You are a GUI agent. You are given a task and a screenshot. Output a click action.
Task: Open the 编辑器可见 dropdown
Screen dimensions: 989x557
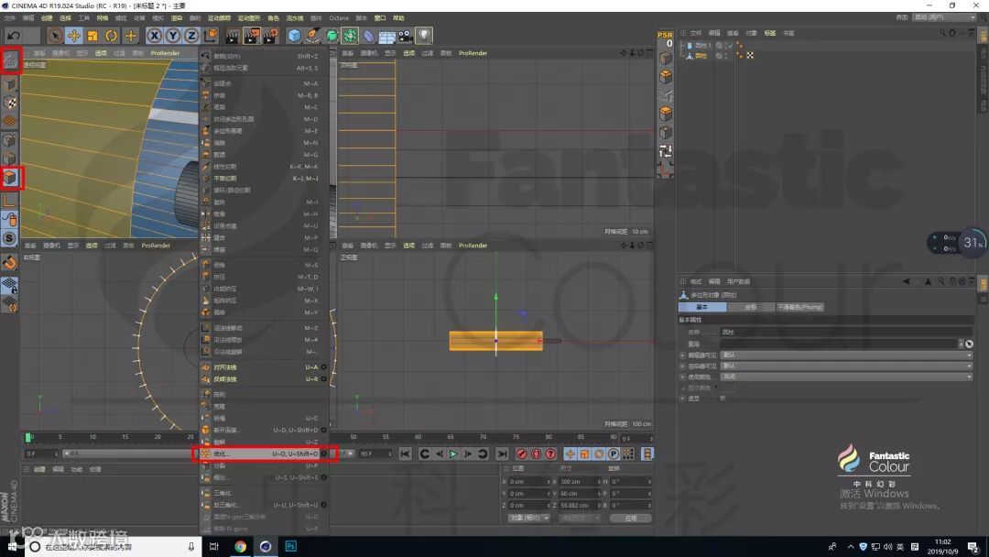tap(845, 355)
